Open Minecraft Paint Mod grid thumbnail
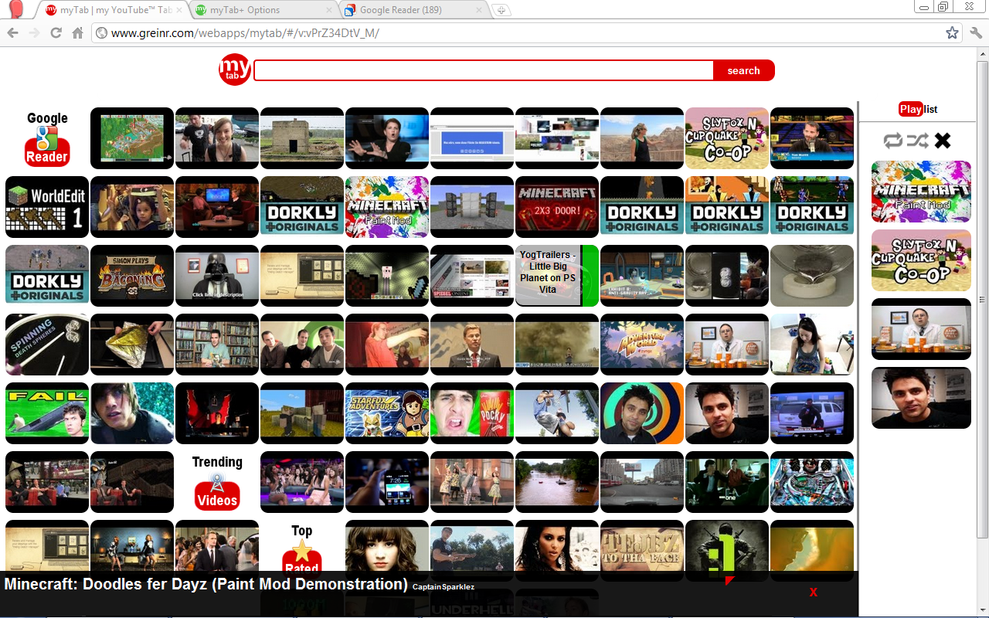Screen dimensions: 989x618 (387, 207)
